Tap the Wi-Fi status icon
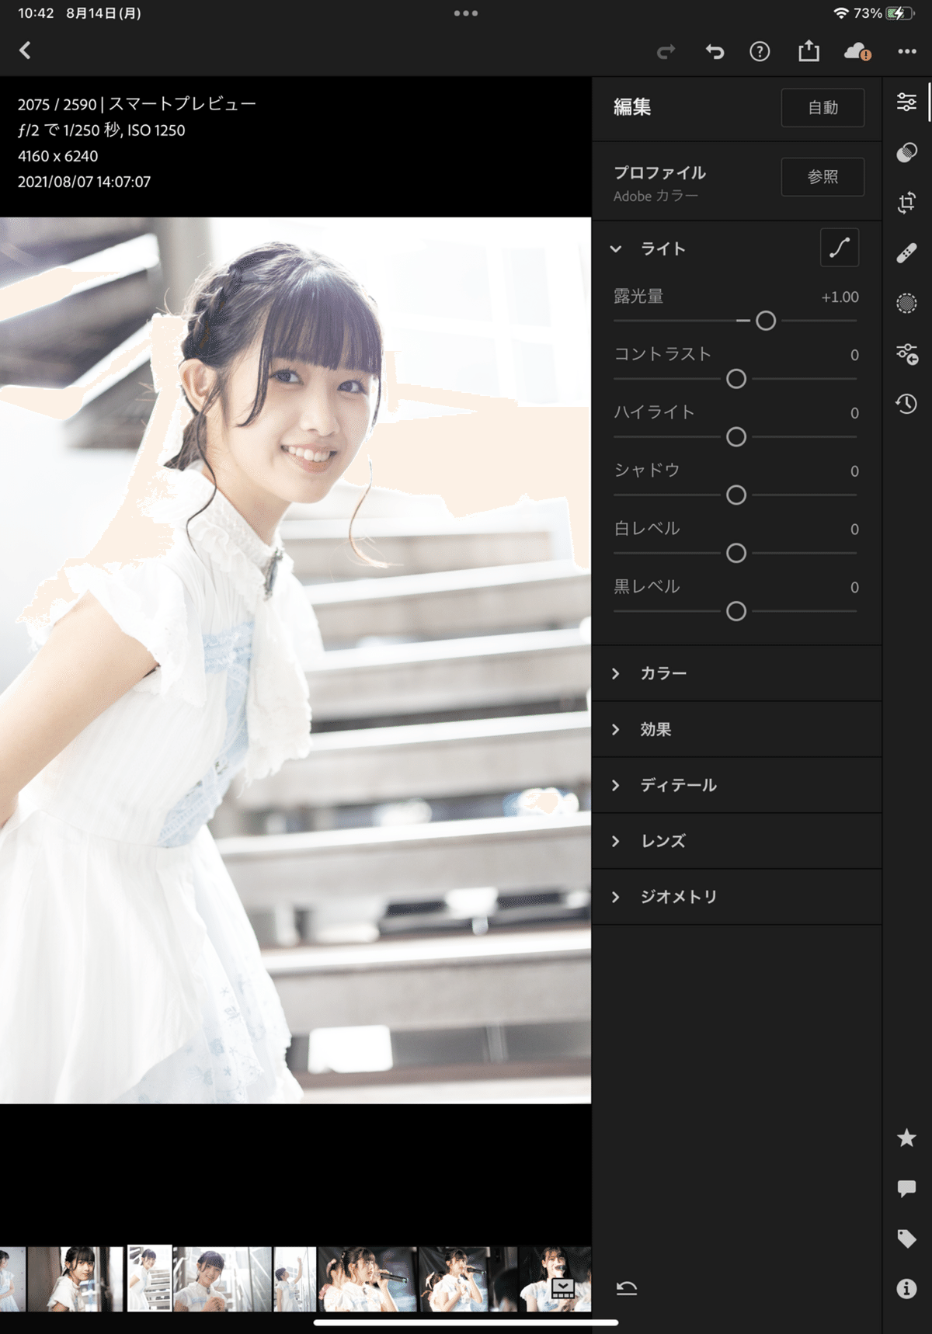 841,13
